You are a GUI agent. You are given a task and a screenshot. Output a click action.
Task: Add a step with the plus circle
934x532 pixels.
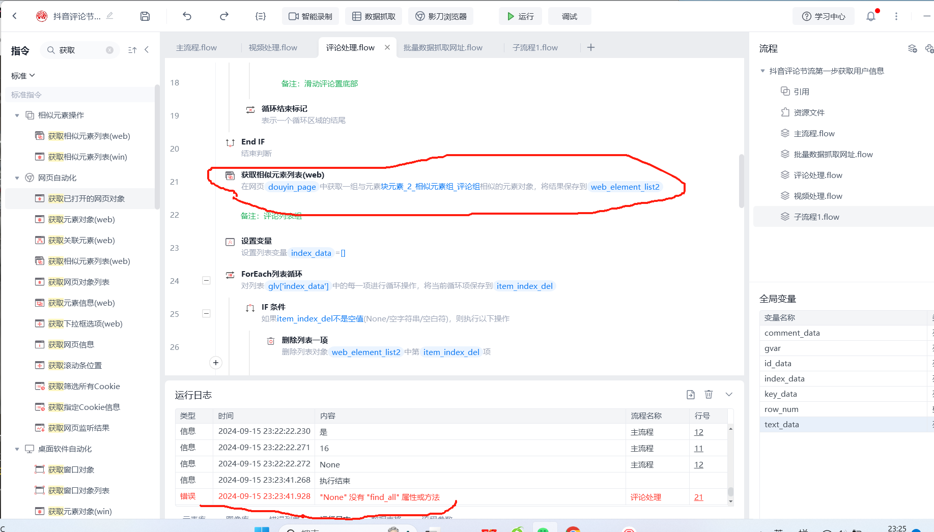216,363
